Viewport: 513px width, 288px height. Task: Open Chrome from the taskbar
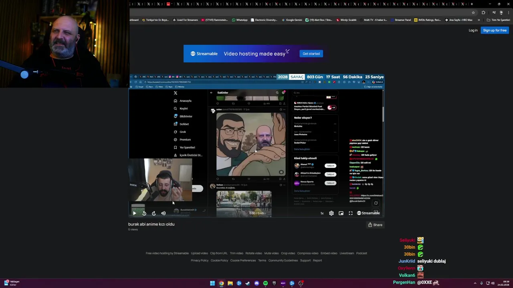click(x=221, y=283)
